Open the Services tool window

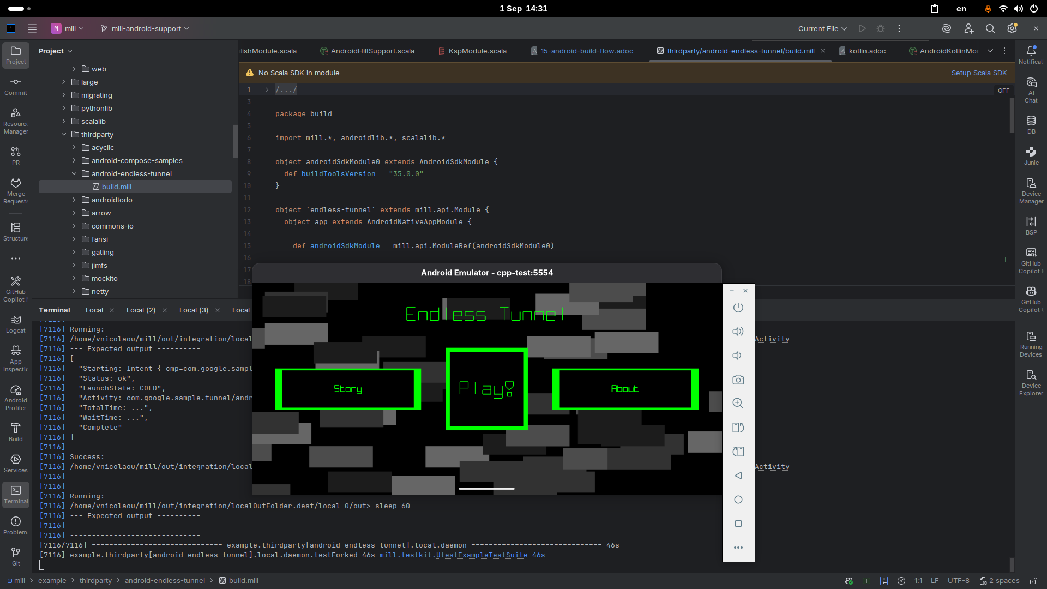[16, 463]
